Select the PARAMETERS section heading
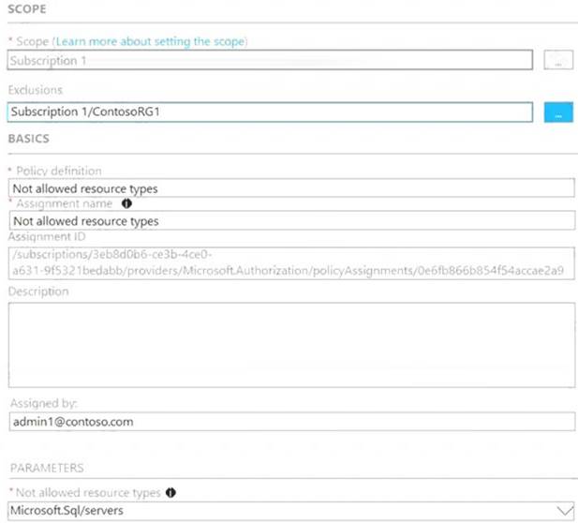Screen dimensions: 578x523 [47, 468]
